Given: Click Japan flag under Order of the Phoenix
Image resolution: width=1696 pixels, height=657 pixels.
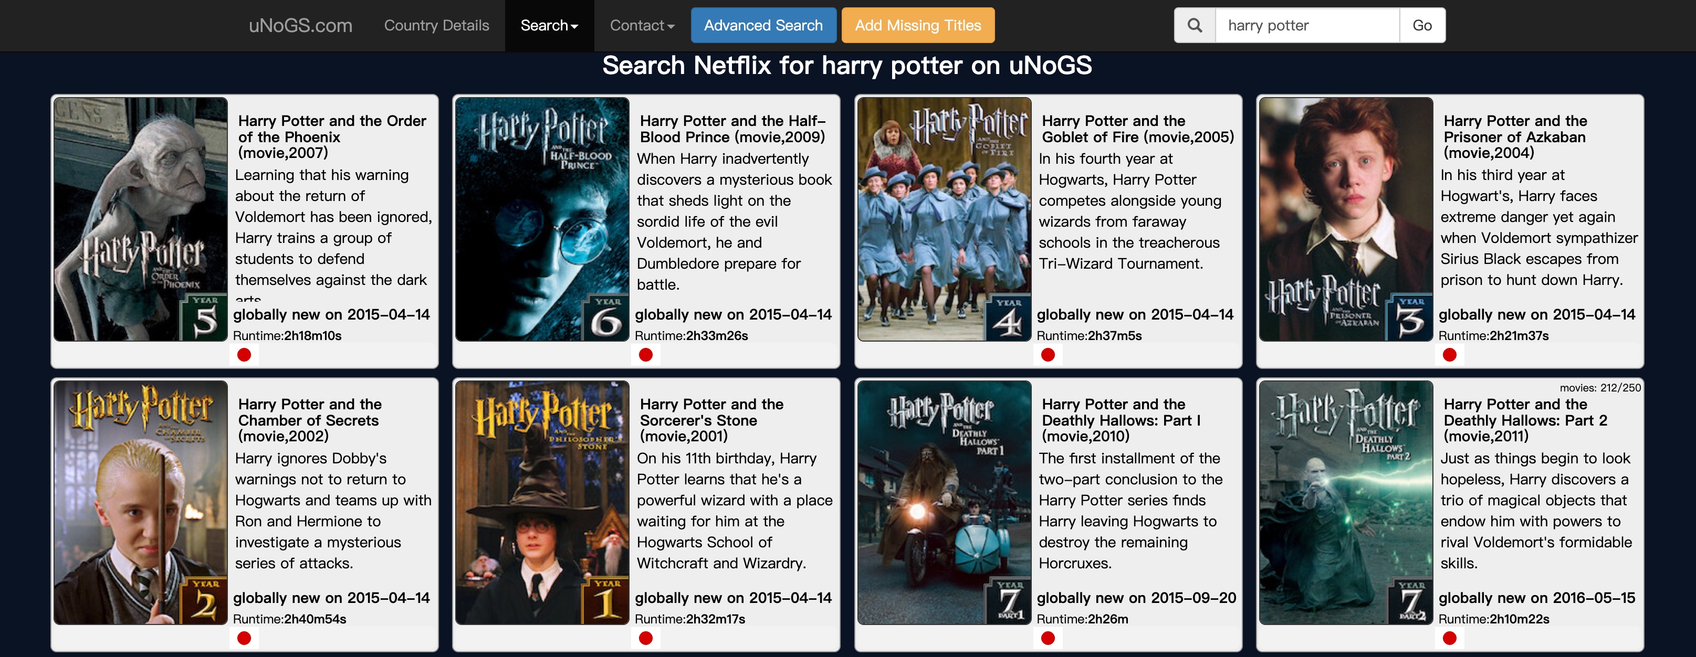Looking at the screenshot, I should [244, 355].
